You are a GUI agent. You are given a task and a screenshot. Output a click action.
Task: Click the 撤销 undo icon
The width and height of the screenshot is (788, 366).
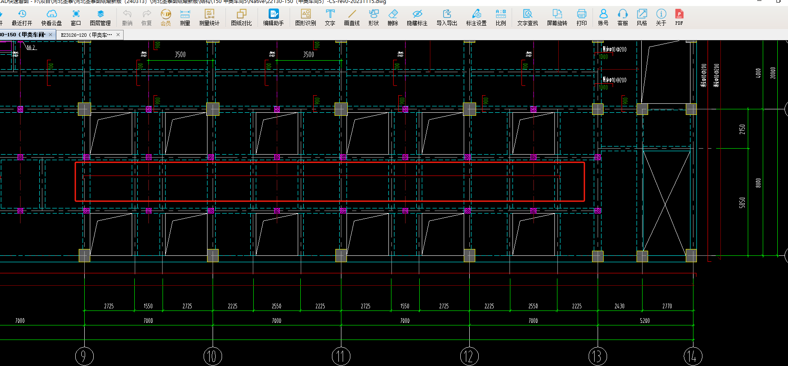(127, 18)
